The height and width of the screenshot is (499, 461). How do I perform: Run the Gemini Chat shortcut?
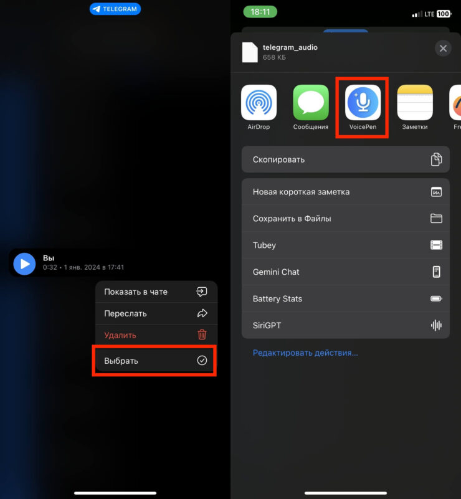(x=346, y=272)
